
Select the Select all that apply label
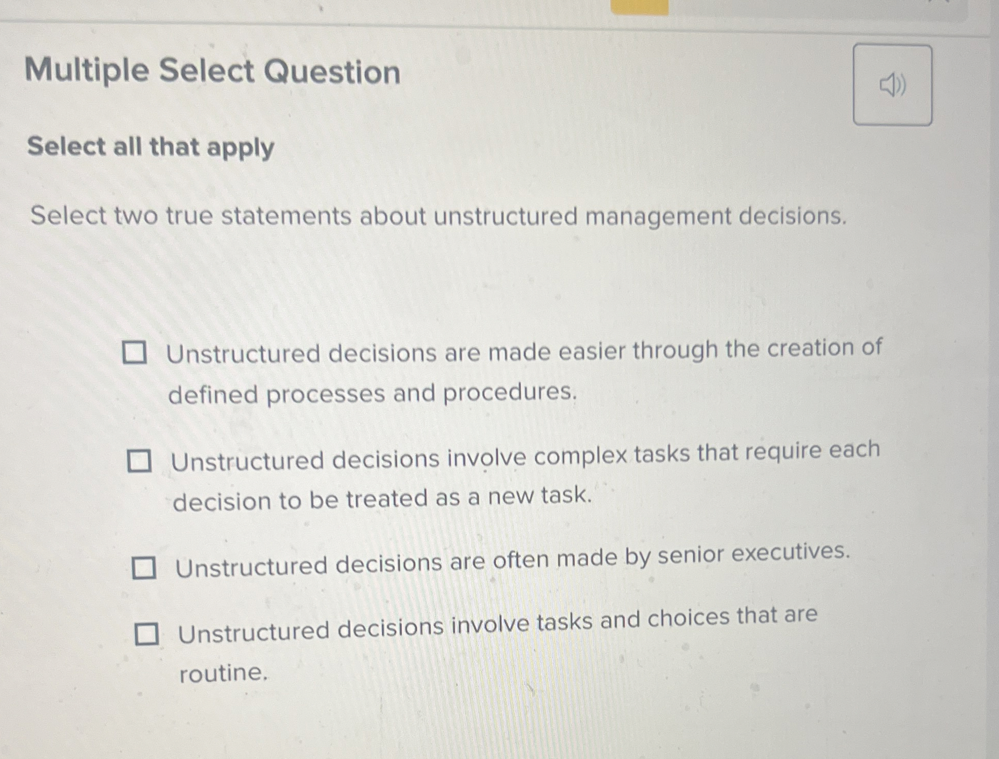[149, 148]
